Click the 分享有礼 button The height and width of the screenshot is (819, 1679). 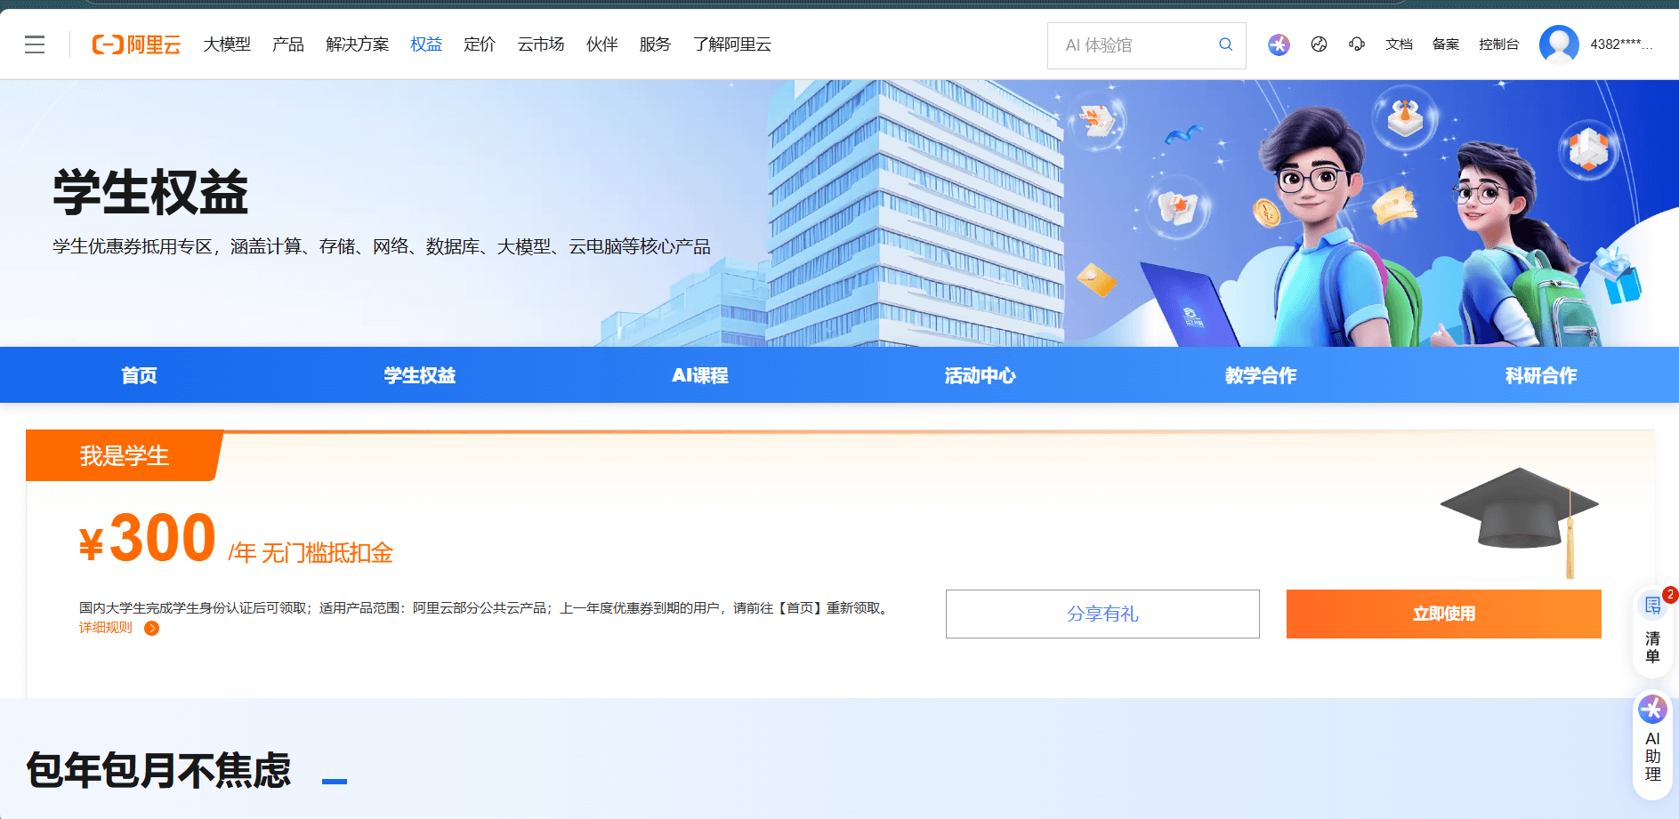pos(1102,614)
